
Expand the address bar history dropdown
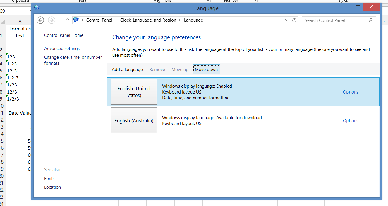(286, 20)
